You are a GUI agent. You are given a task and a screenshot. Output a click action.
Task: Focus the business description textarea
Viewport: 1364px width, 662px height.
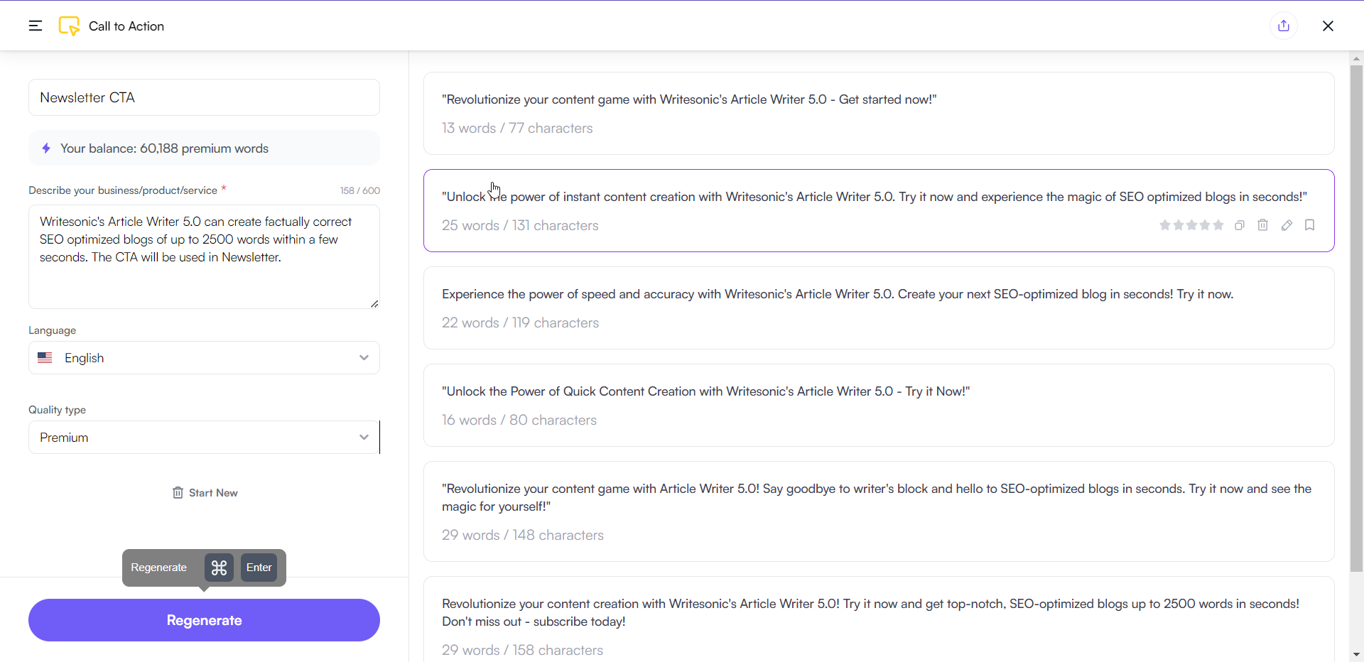tap(204, 256)
